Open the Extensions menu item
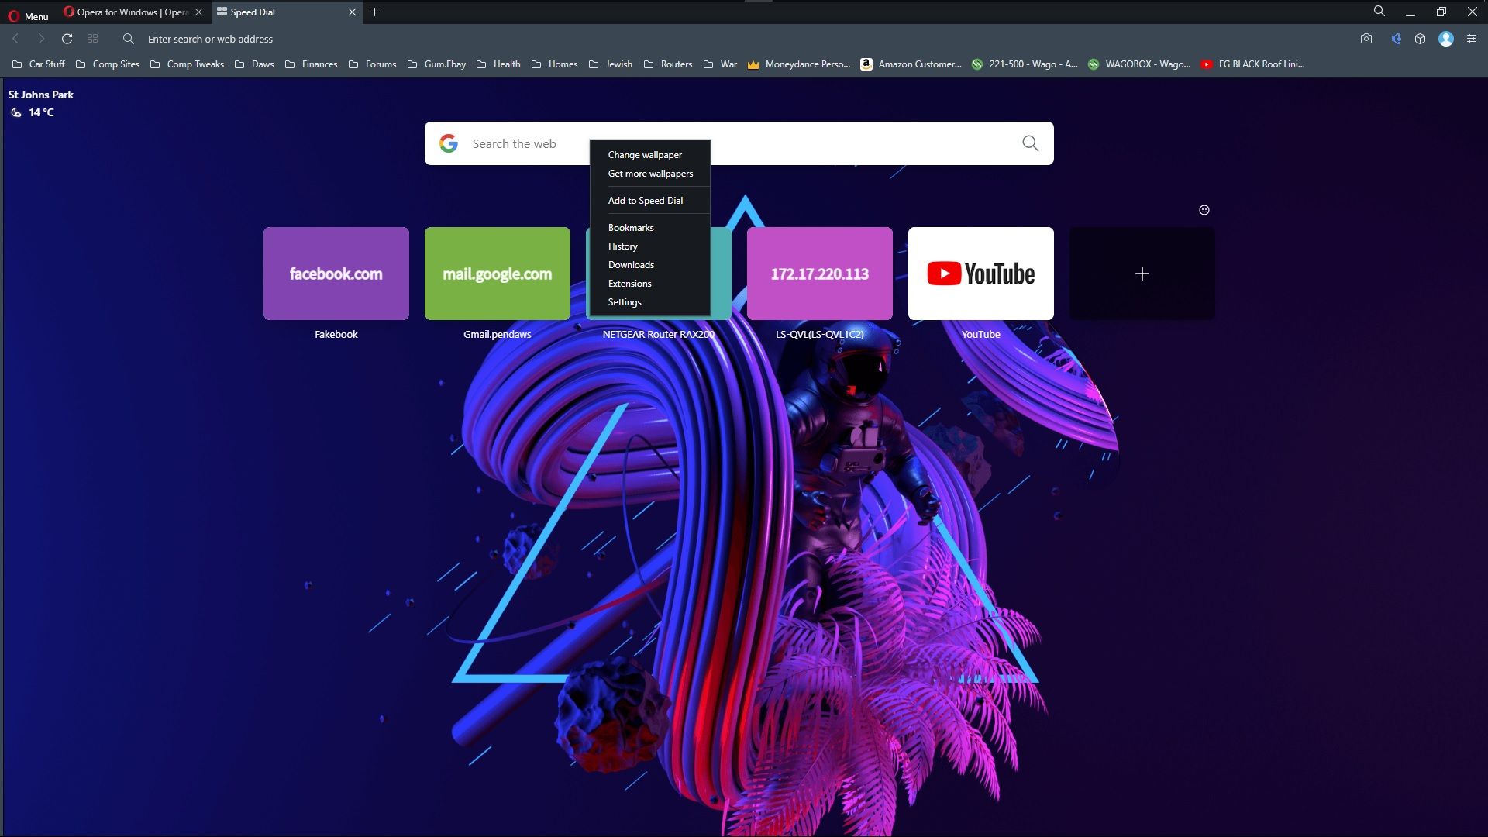Image resolution: width=1488 pixels, height=837 pixels. 629,282
